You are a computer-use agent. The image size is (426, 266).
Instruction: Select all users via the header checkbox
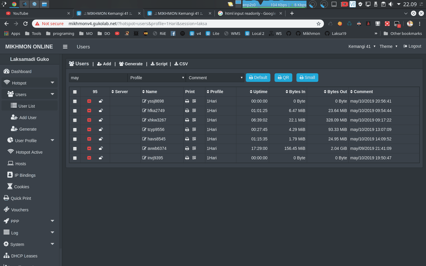pyautogui.click(x=75, y=92)
